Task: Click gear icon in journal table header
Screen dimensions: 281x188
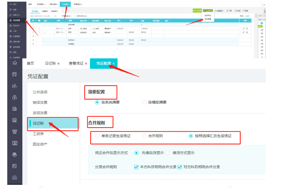Action: [x=33, y=21]
